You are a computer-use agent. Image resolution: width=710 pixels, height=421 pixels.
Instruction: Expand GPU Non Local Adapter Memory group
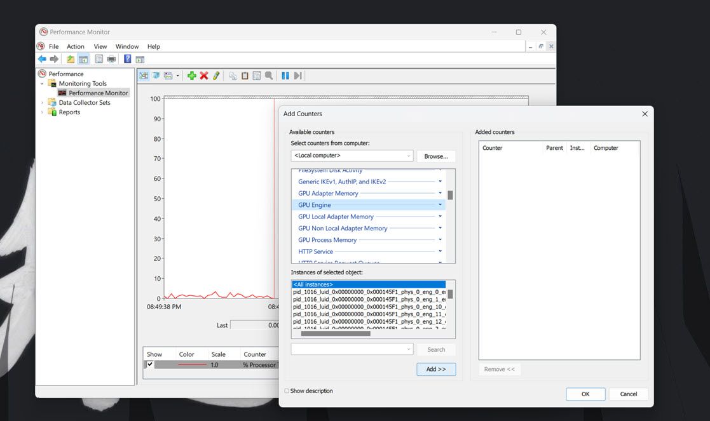click(440, 229)
